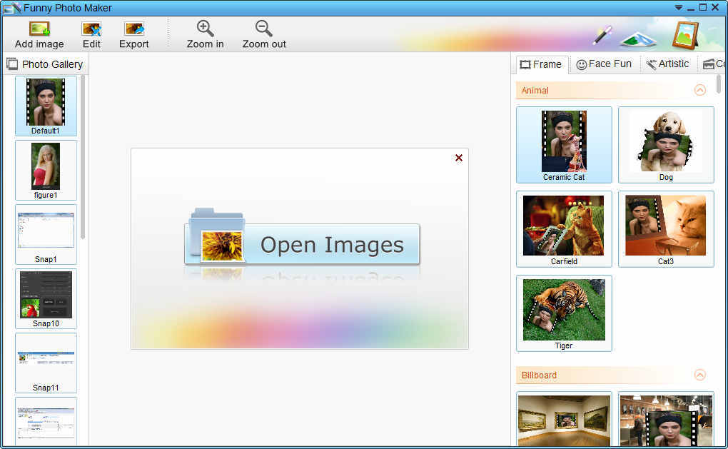Click the Photo Gallery panel icon
The height and width of the screenshot is (449, 728).
click(12, 64)
